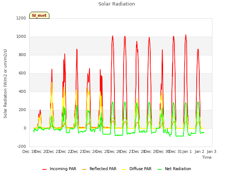Toggle the Incoming PAR legend entry

(59, 169)
